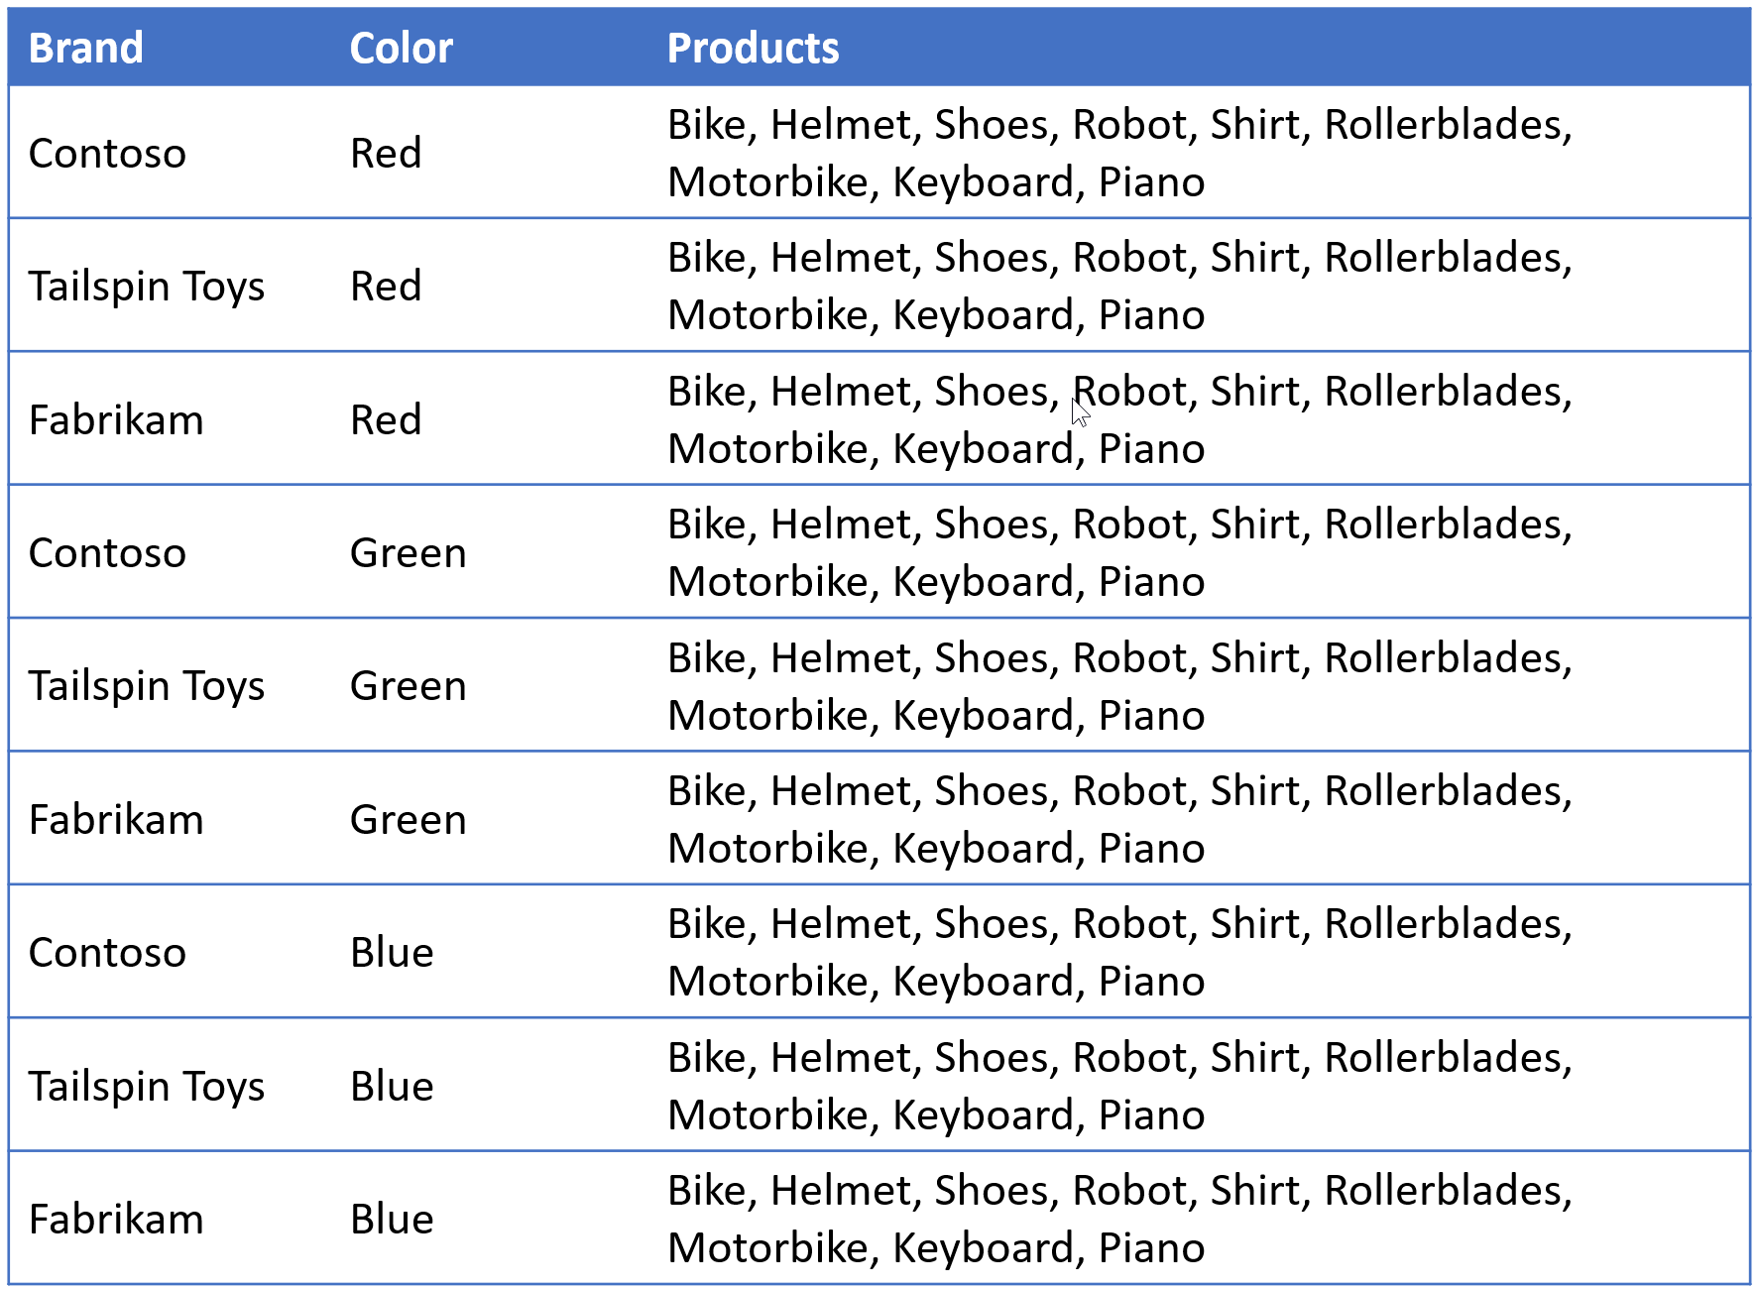The image size is (1757, 1289).
Task: Click the Color column header
Action: 402,48
